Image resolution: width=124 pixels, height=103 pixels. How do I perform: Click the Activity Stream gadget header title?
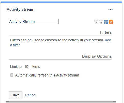tap(21, 9)
